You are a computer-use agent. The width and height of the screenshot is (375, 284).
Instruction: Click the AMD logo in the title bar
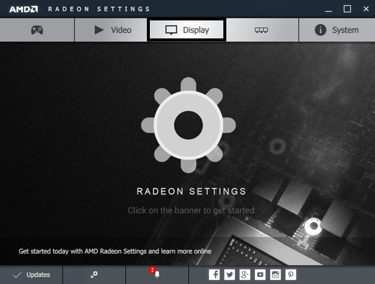pos(23,10)
